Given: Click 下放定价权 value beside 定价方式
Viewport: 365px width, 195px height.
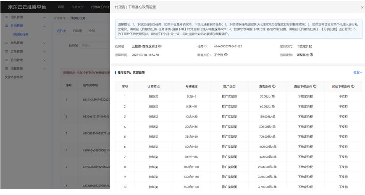Looking at the screenshot, I should (x=304, y=46).
